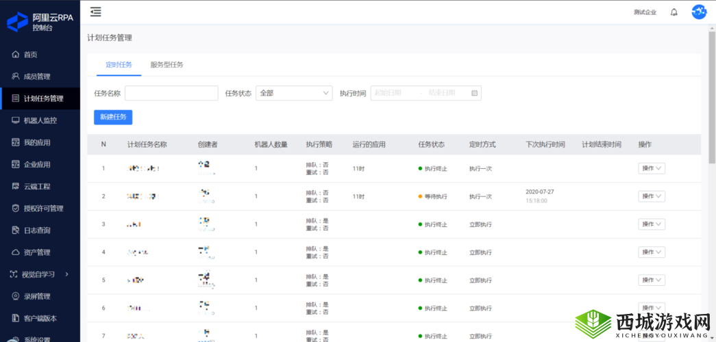Viewport: 716px width, 342px height.
Task: Click the 首页 home icon in sidebar
Action: click(x=16, y=55)
